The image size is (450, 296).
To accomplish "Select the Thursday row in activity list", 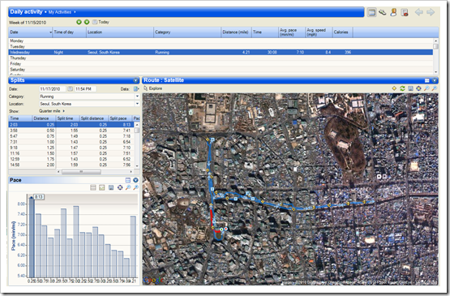I will tap(221, 58).
